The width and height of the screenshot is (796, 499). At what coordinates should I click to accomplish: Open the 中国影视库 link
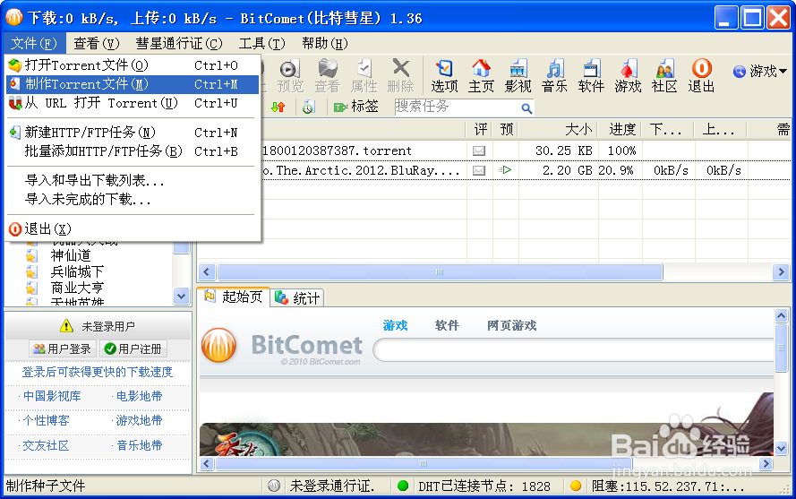point(52,396)
